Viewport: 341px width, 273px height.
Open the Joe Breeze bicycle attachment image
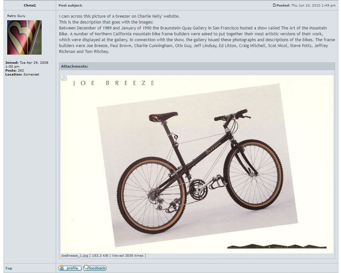[x=197, y=164]
